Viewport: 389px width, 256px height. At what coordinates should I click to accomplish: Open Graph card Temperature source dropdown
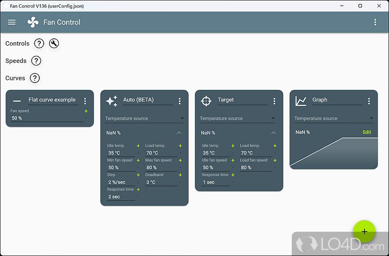click(334, 119)
